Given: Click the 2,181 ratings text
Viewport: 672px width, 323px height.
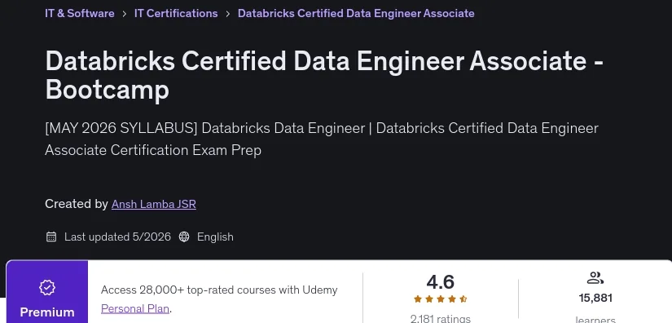Looking at the screenshot, I should (x=440, y=319).
